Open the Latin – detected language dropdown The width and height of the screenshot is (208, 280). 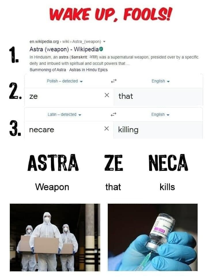tap(65, 114)
